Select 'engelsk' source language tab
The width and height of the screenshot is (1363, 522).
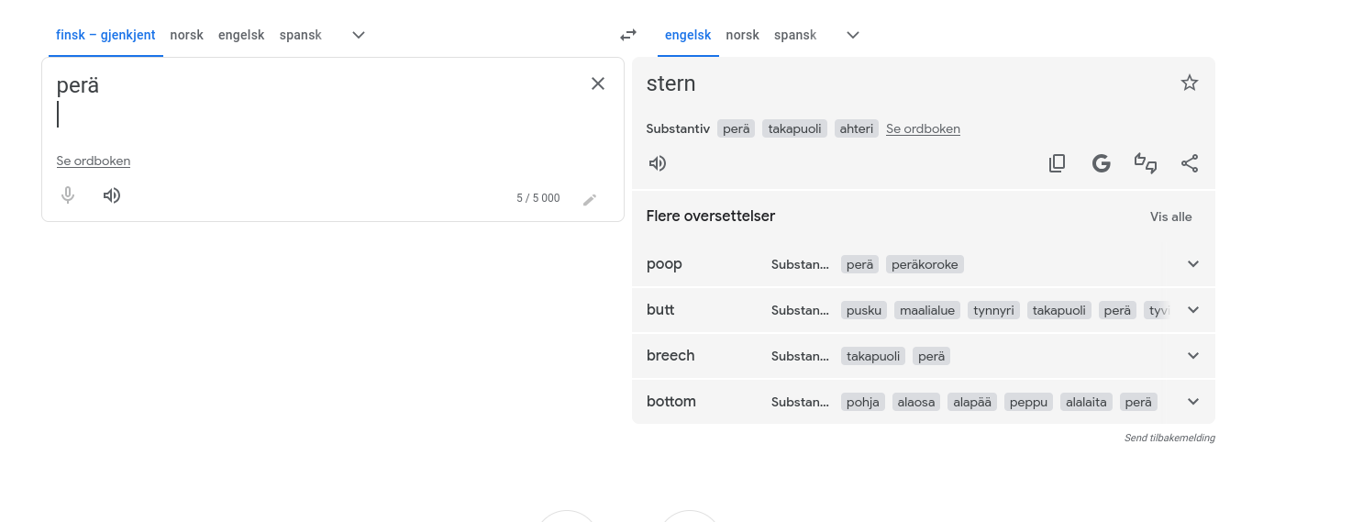(241, 35)
